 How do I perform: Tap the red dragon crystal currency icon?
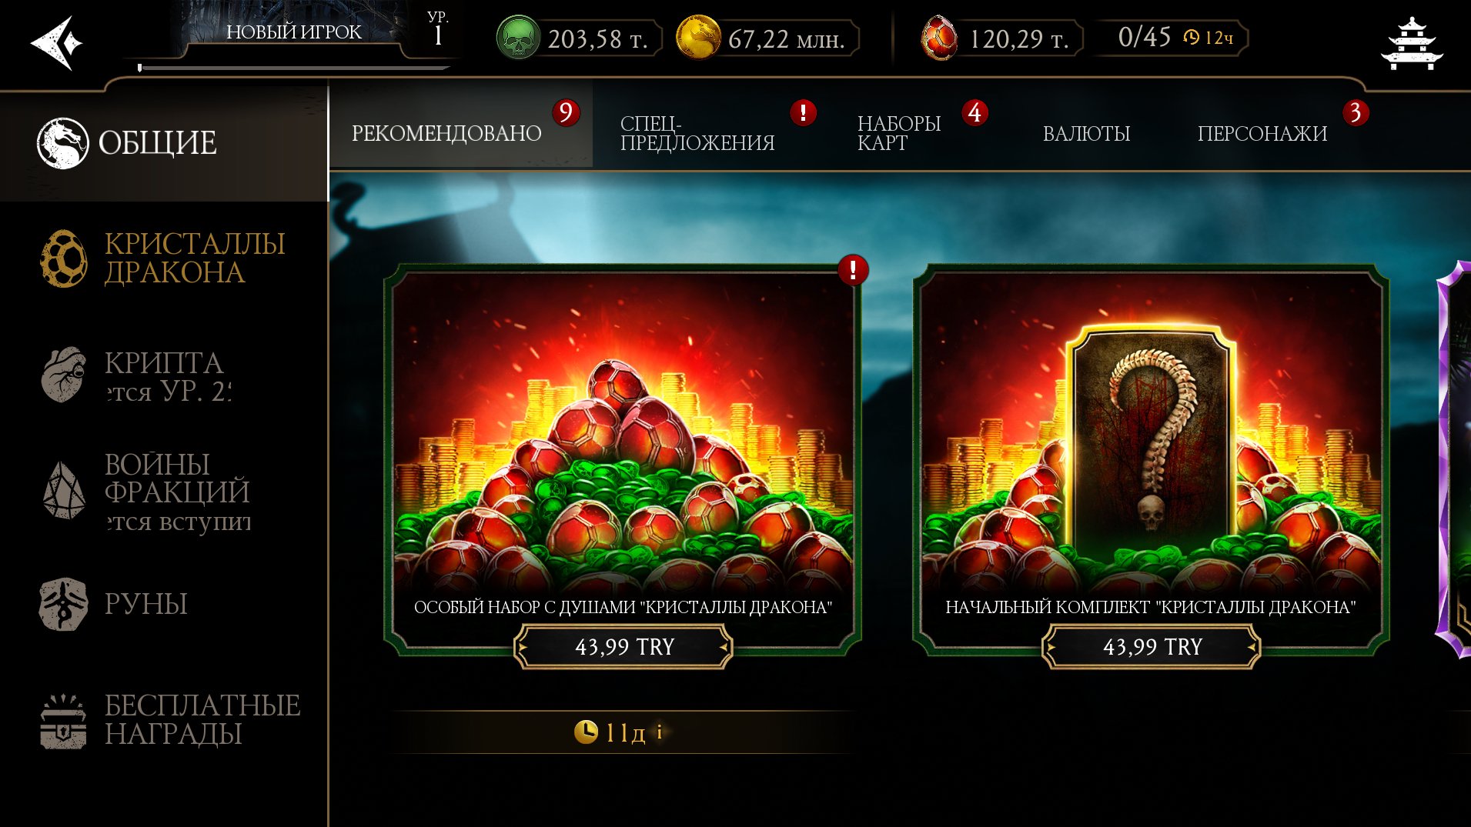[x=939, y=38]
